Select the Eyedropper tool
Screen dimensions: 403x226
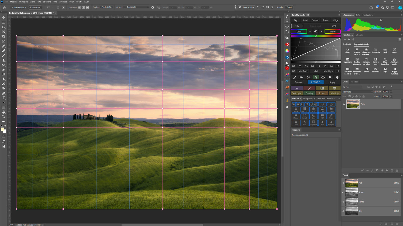[4, 46]
